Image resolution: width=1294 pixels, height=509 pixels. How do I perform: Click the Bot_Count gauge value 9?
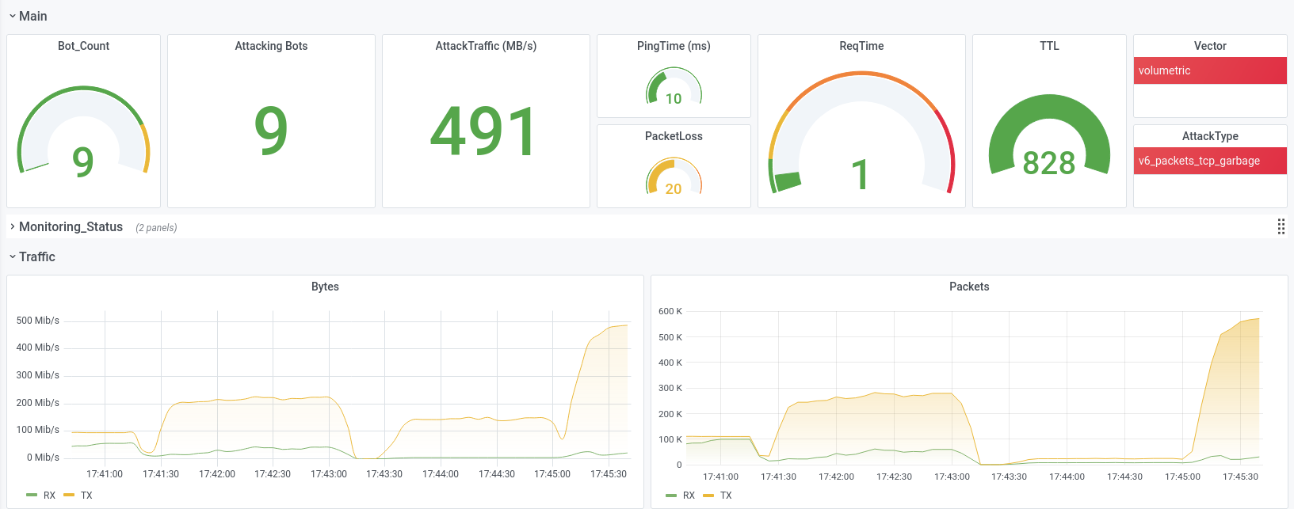[x=83, y=162]
